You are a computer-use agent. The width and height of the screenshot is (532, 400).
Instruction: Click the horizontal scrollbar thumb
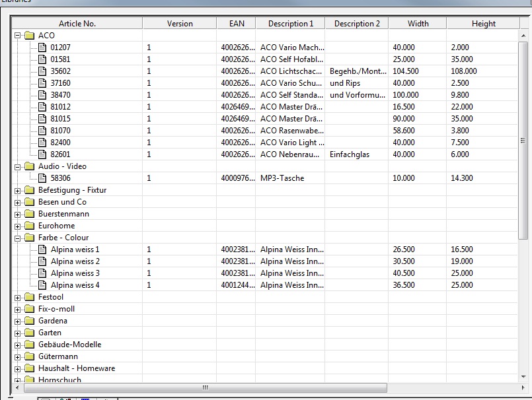(x=206, y=387)
